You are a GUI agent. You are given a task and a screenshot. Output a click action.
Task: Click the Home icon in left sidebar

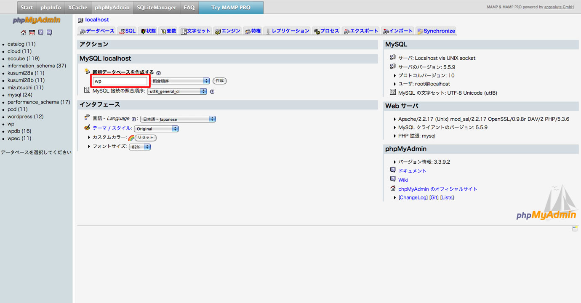click(23, 33)
